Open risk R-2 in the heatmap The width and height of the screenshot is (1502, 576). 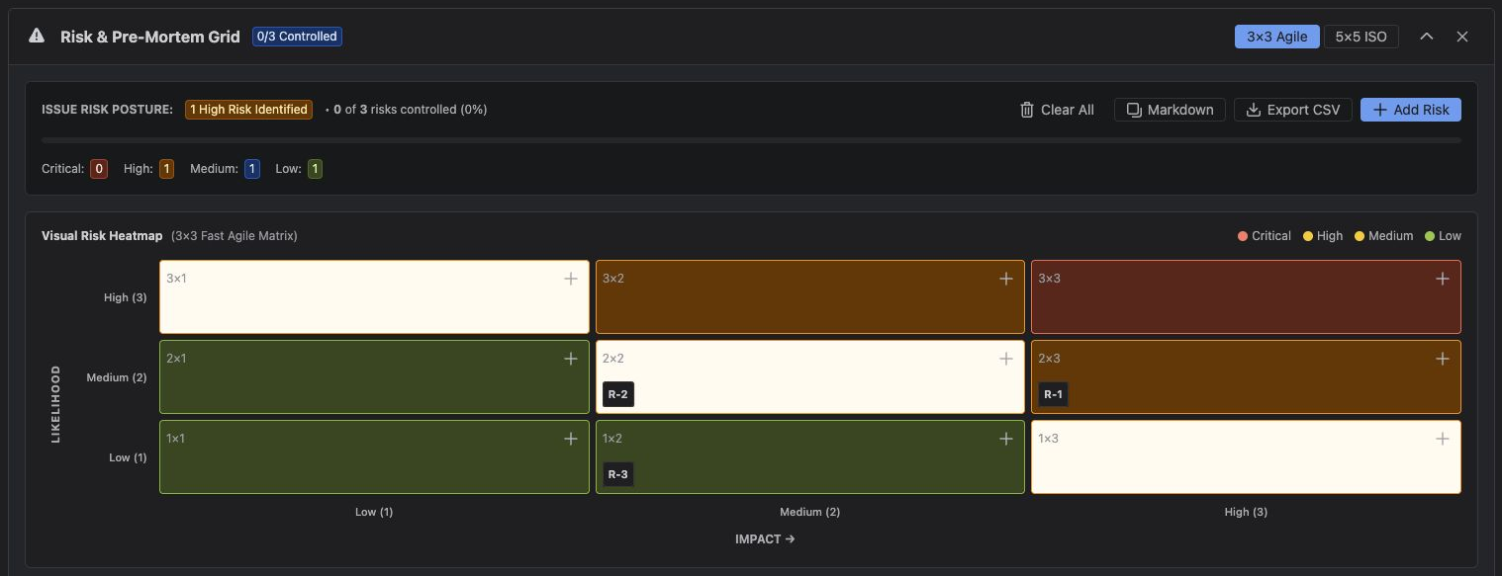click(617, 395)
